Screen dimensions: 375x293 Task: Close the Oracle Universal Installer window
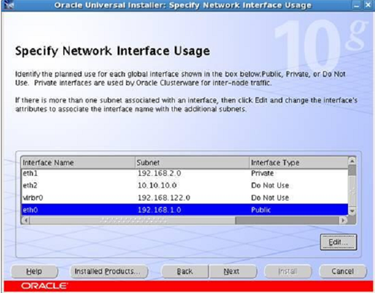368,6
